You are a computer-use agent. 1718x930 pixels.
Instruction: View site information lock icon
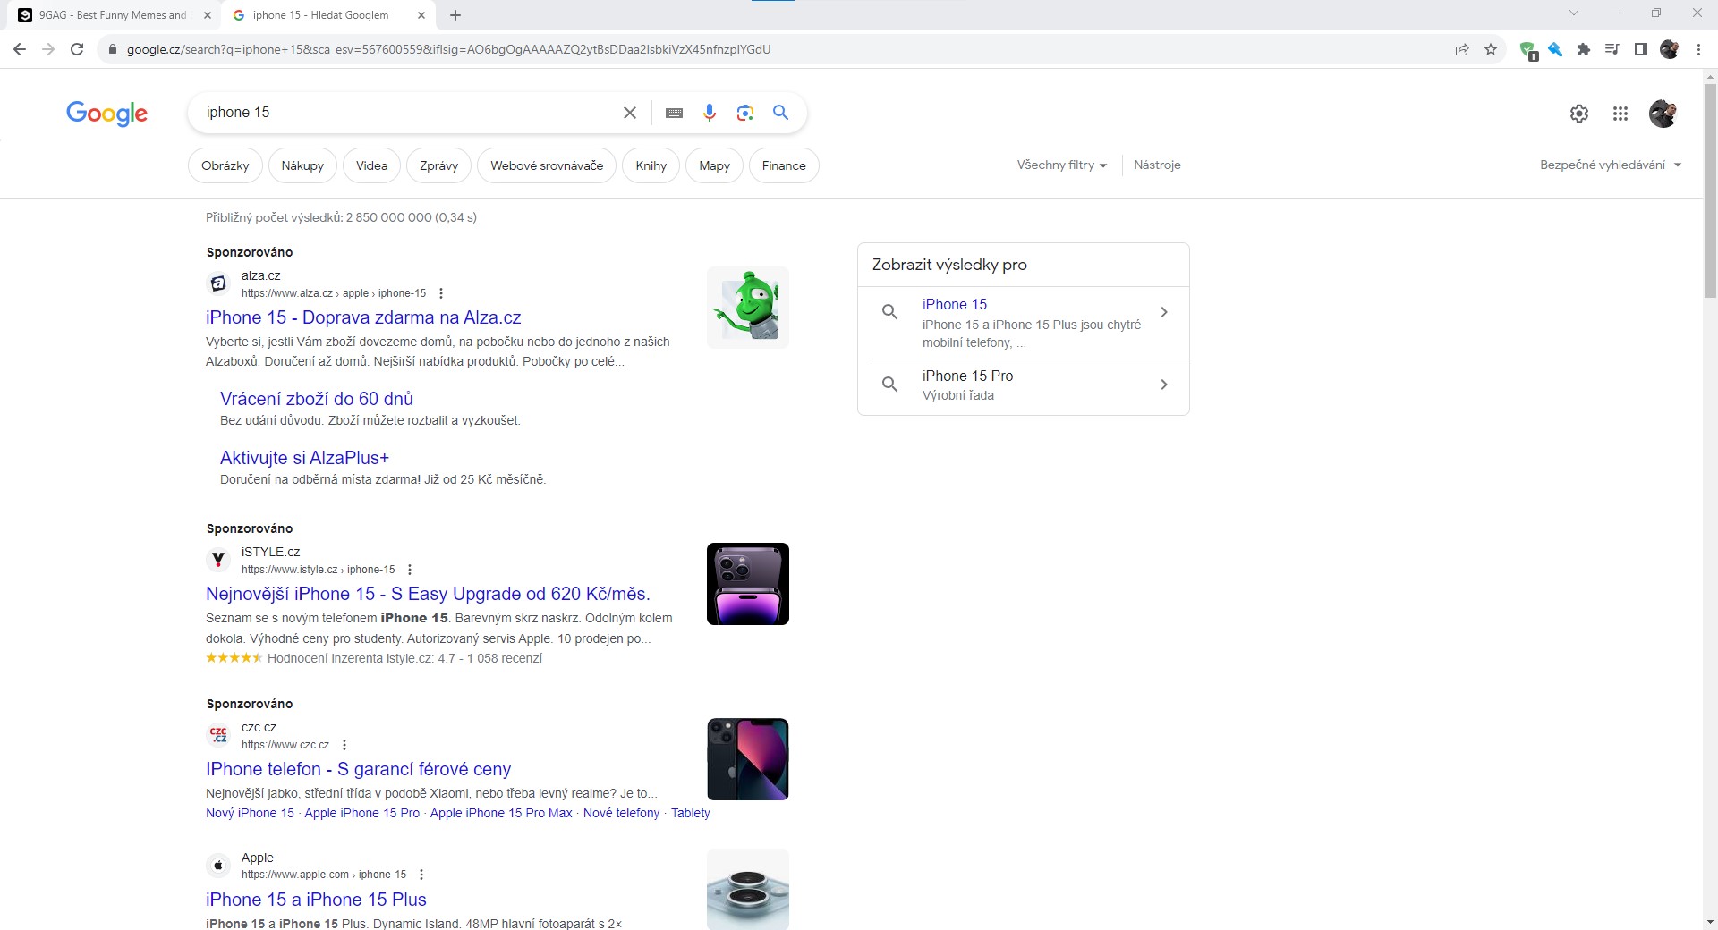tap(112, 49)
